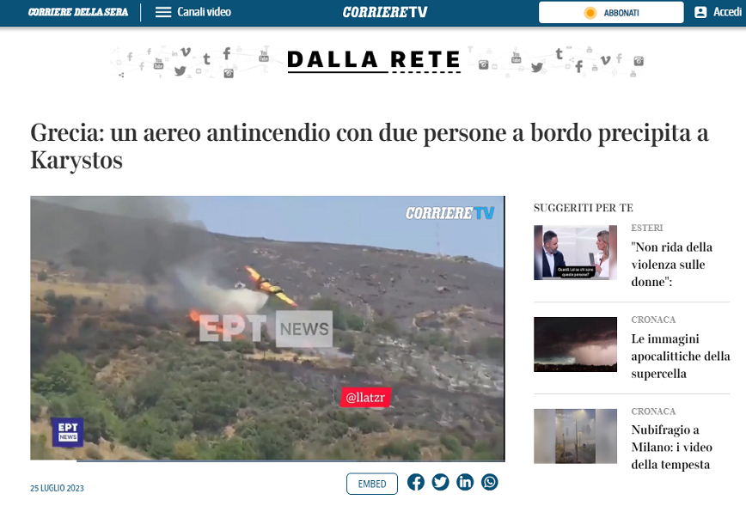Open the Dalla Rete section heading
Screen dimensions: 746x512
click(374, 59)
